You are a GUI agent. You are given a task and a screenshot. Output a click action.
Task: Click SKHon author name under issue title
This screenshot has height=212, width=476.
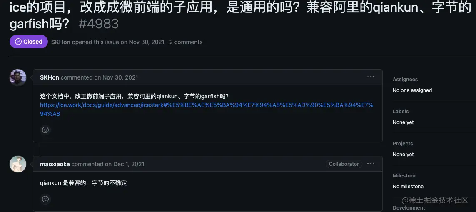click(x=61, y=42)
